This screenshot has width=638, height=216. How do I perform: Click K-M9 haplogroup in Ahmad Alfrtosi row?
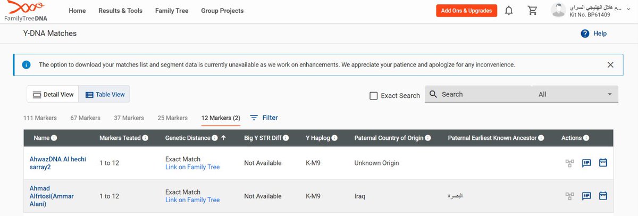[313, 196]
